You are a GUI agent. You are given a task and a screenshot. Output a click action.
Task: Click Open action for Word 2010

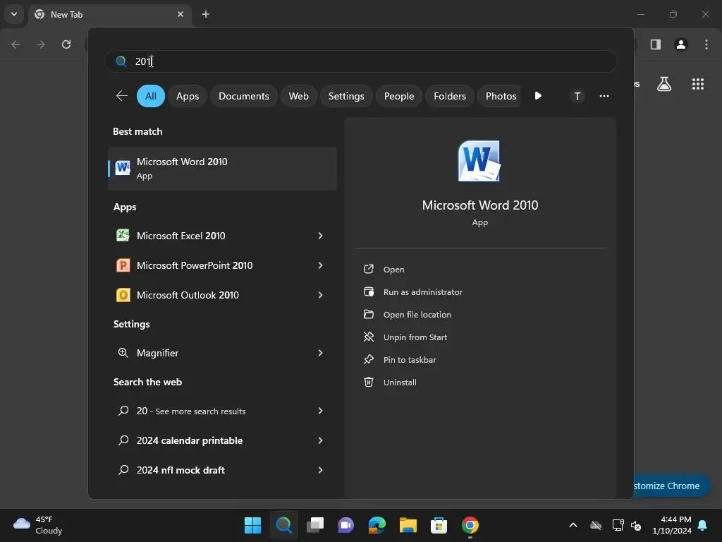pos(393,269)
